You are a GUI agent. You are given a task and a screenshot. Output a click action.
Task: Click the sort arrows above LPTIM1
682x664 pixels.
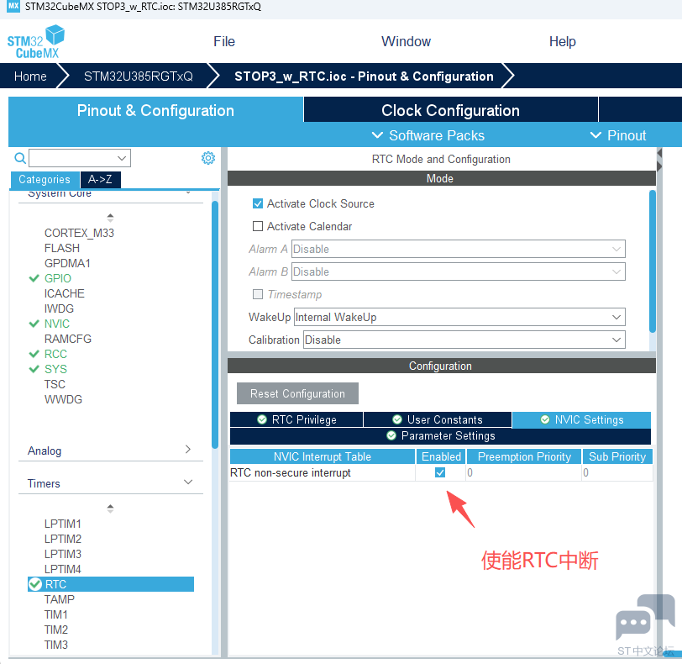pos(110,508)
